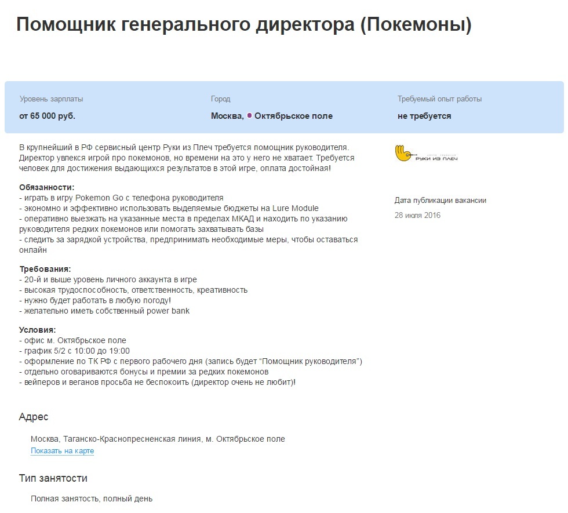Click the Требуемый опыт работы label

tap(439, 99)
